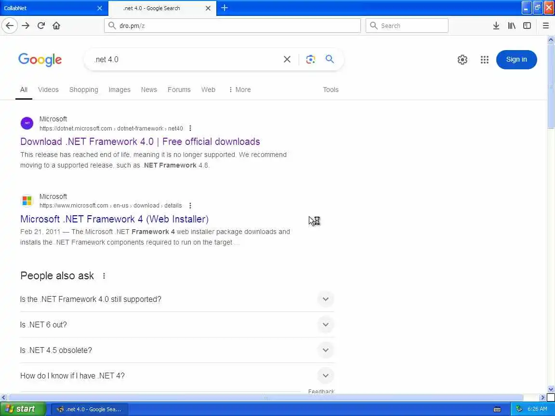The height and width of the screenshot is (416, 555).
Task: Click the Microsoft four-color logo favicon
Action: tap(27, 201)
